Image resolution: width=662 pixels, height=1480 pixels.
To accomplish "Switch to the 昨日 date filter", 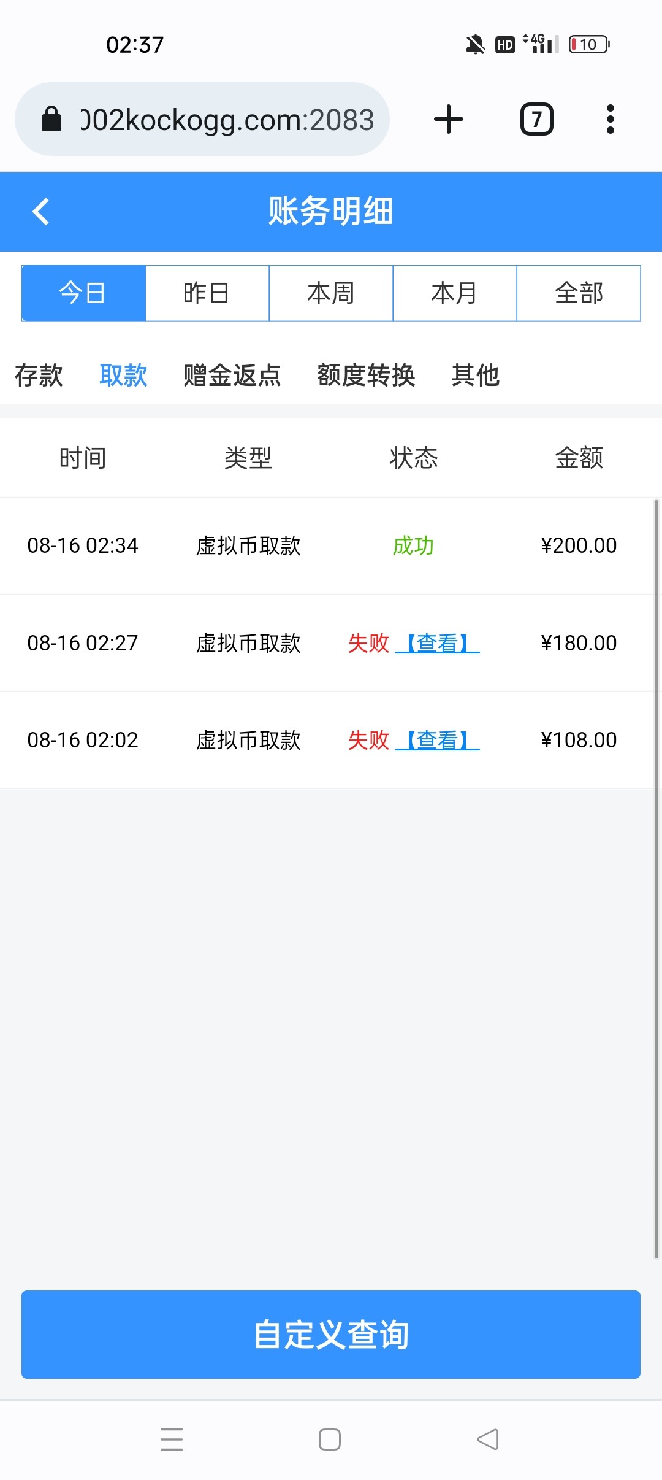I will (x=207, y=293).
